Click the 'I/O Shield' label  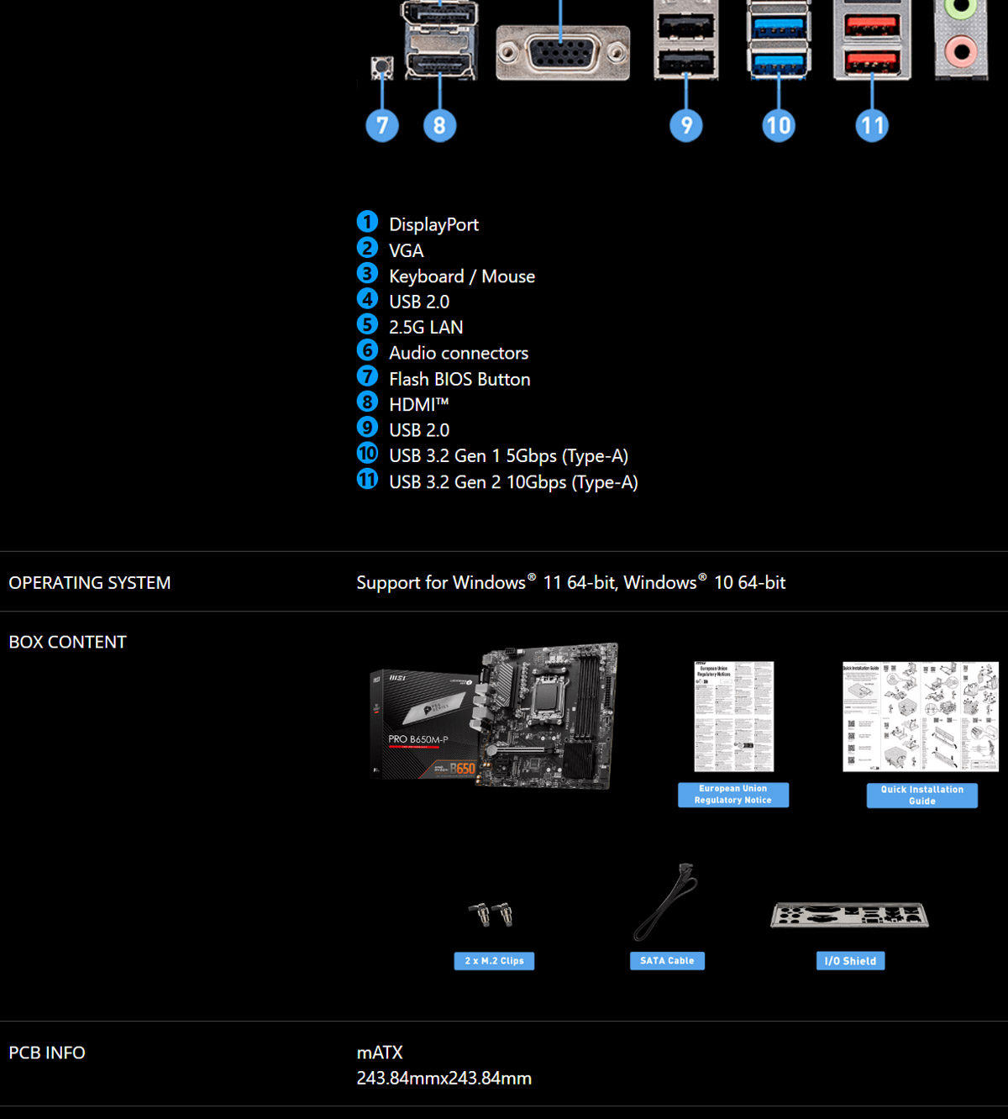pos(850,961)
